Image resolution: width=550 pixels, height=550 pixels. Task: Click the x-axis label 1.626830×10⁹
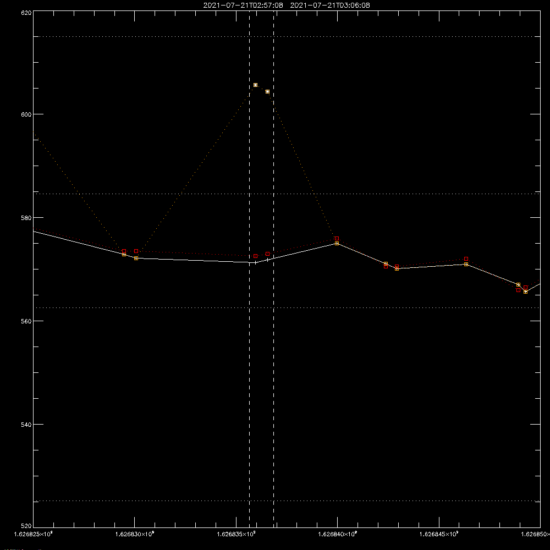[135, 534]
